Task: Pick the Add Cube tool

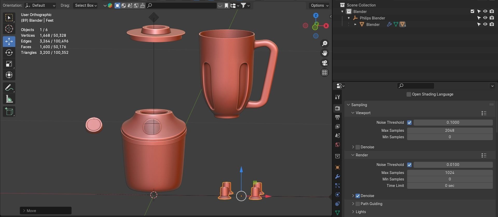Action: coord(9,112)
